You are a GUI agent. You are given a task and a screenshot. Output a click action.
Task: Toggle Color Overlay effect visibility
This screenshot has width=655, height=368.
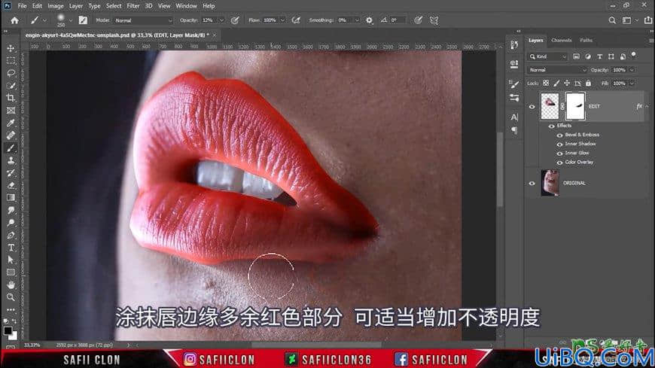pyautogui.click(x=559, y=163)
